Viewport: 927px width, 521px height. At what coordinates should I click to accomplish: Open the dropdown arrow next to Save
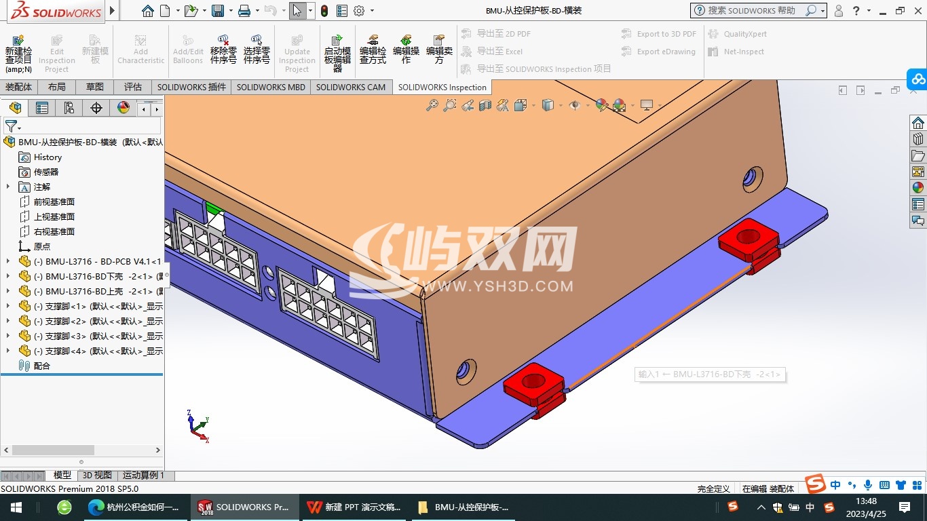coord(229,11)
